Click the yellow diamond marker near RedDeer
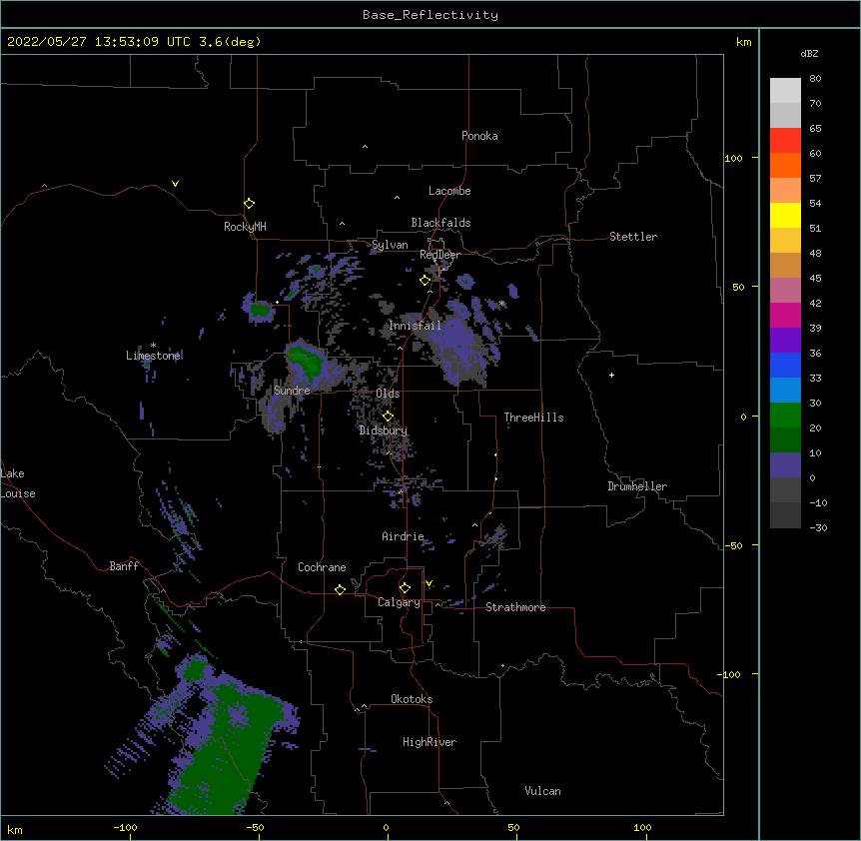Image resolution: width=861 pixels, height=841 pixels. click(x=425, y=280)
